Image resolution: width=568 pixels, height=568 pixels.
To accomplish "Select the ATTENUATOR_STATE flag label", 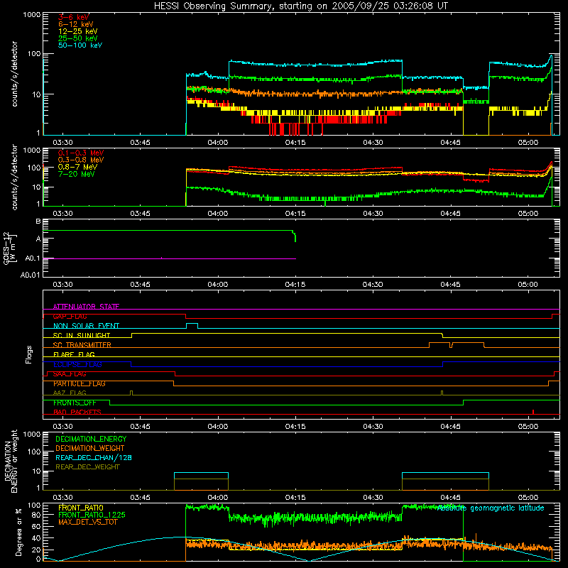I will pyautogui.click(x=86, y=307).
